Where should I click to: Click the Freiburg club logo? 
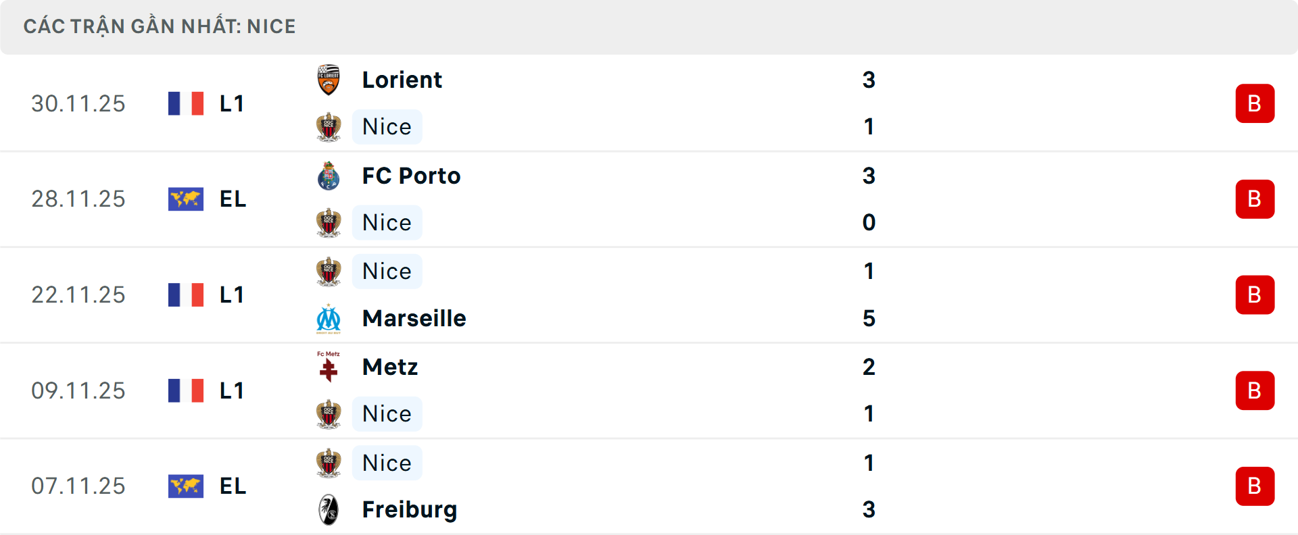[329, 510]
